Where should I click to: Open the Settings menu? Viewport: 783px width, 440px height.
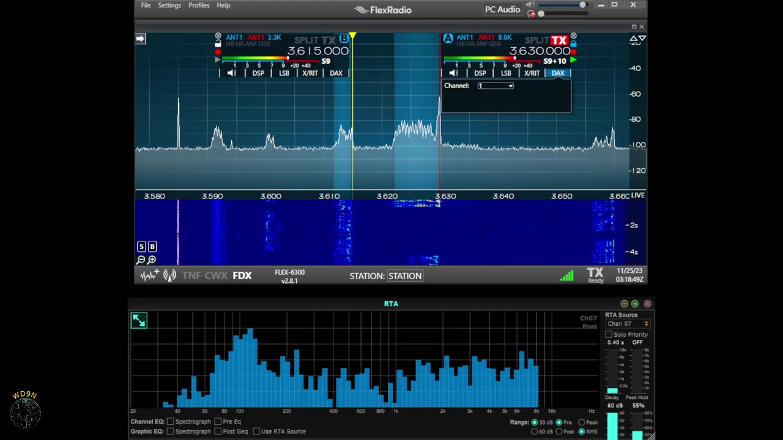169,5
